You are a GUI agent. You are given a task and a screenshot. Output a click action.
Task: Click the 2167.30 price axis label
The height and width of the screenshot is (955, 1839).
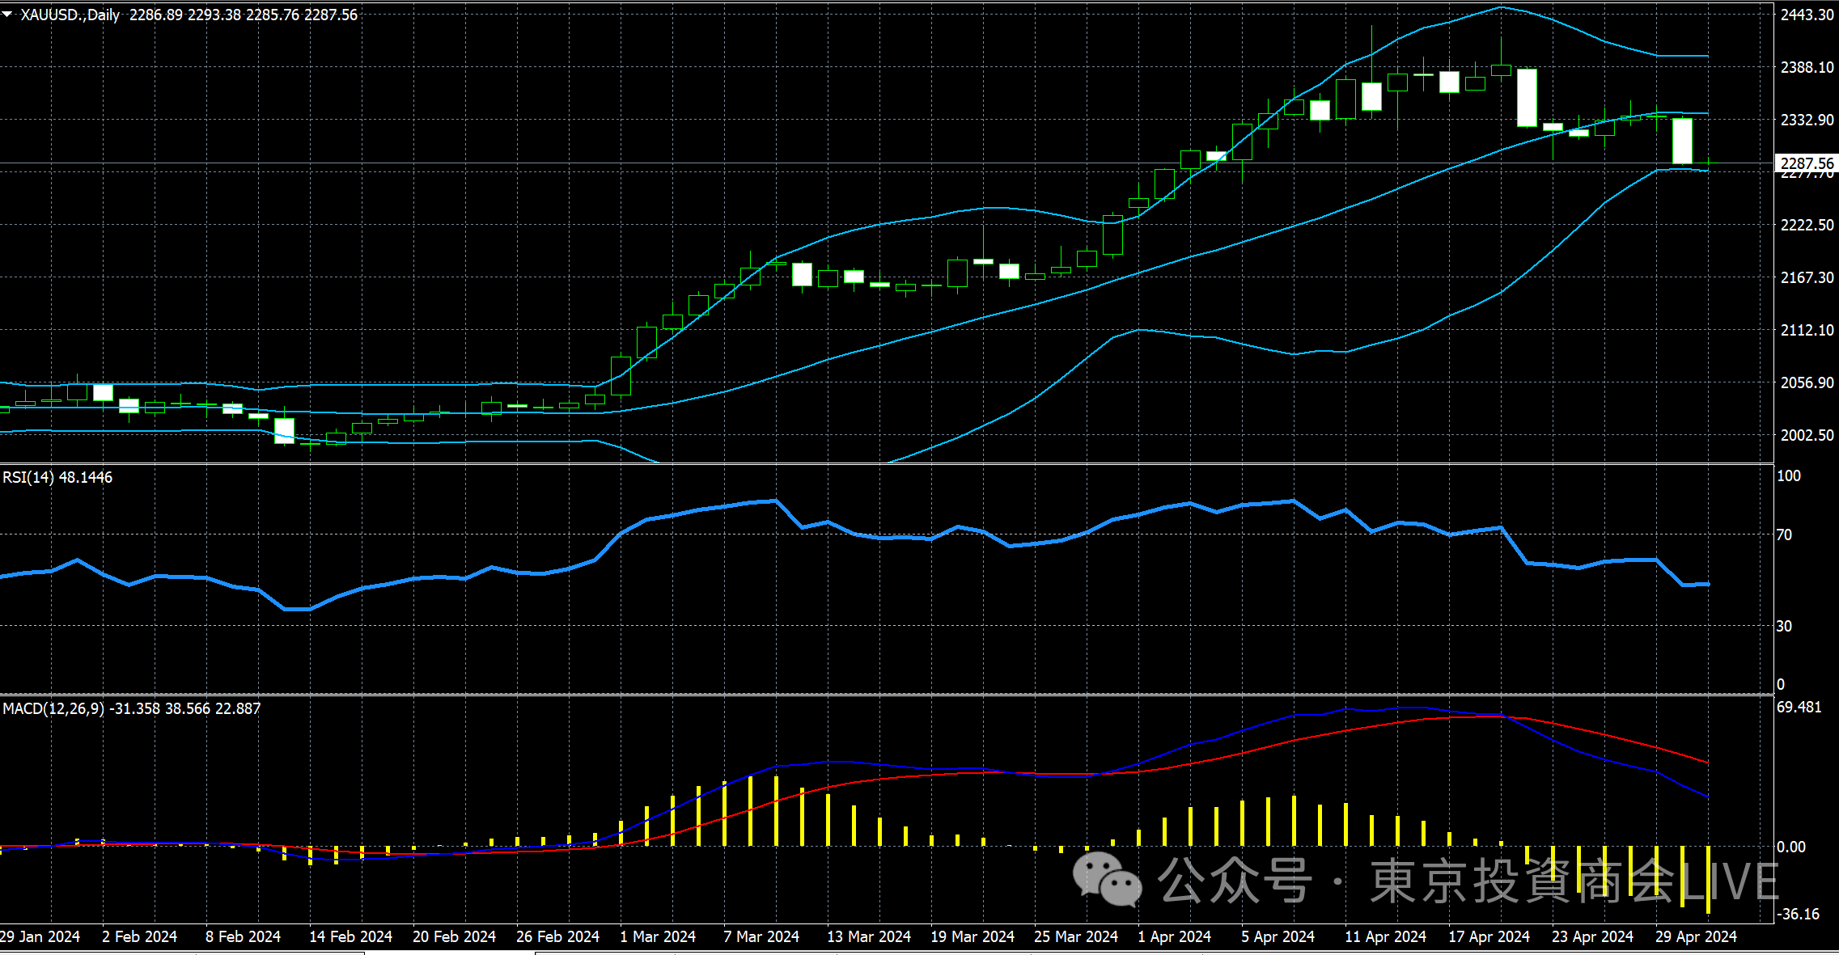pos(1807,277)
